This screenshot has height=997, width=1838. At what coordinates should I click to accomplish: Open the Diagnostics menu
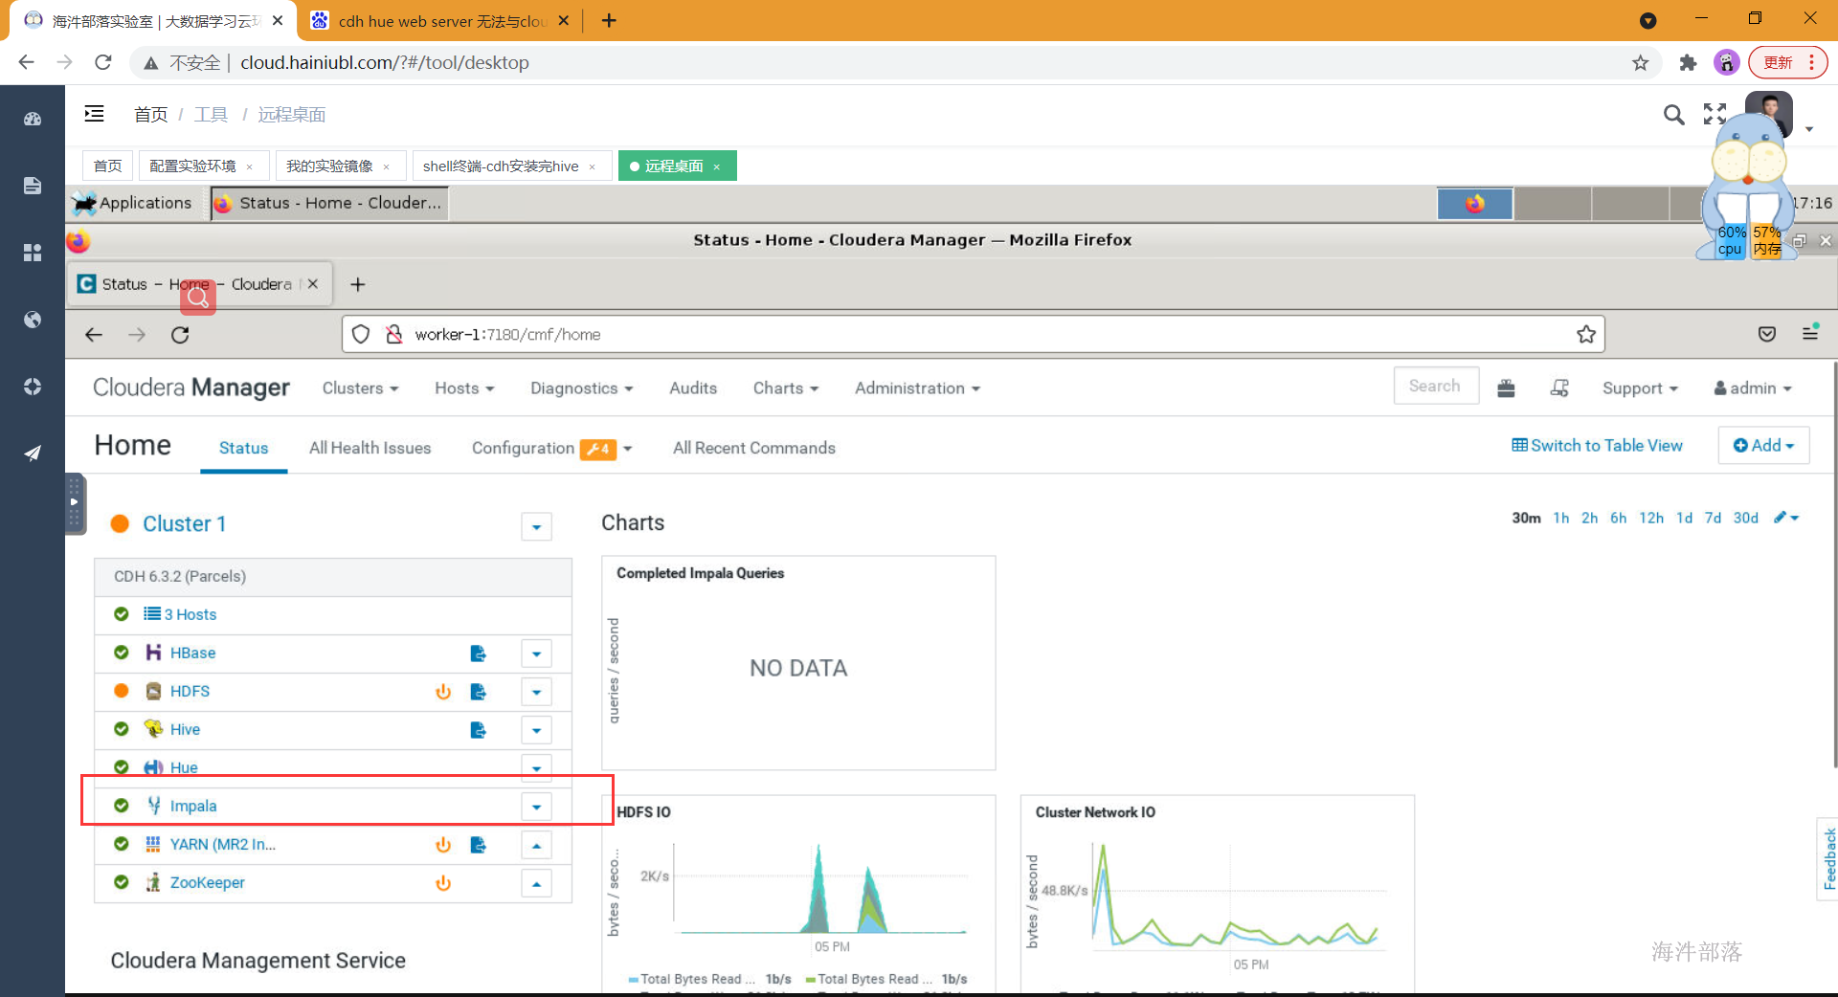point(582,388)
